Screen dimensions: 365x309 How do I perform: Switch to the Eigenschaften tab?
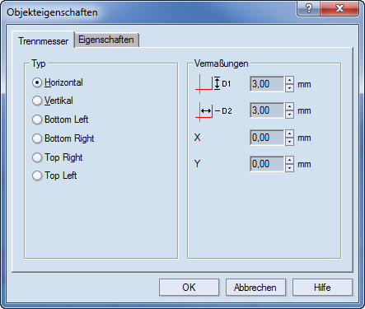click(x=106, y=40)
